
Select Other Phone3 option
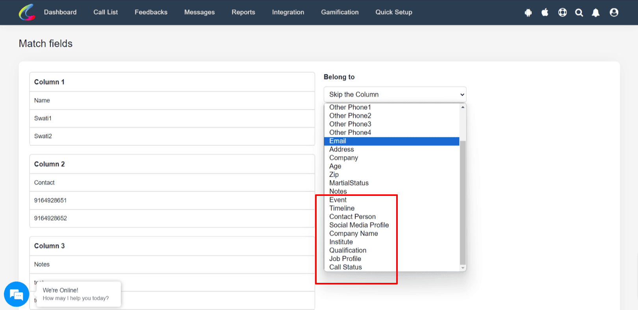coord(392,124)
